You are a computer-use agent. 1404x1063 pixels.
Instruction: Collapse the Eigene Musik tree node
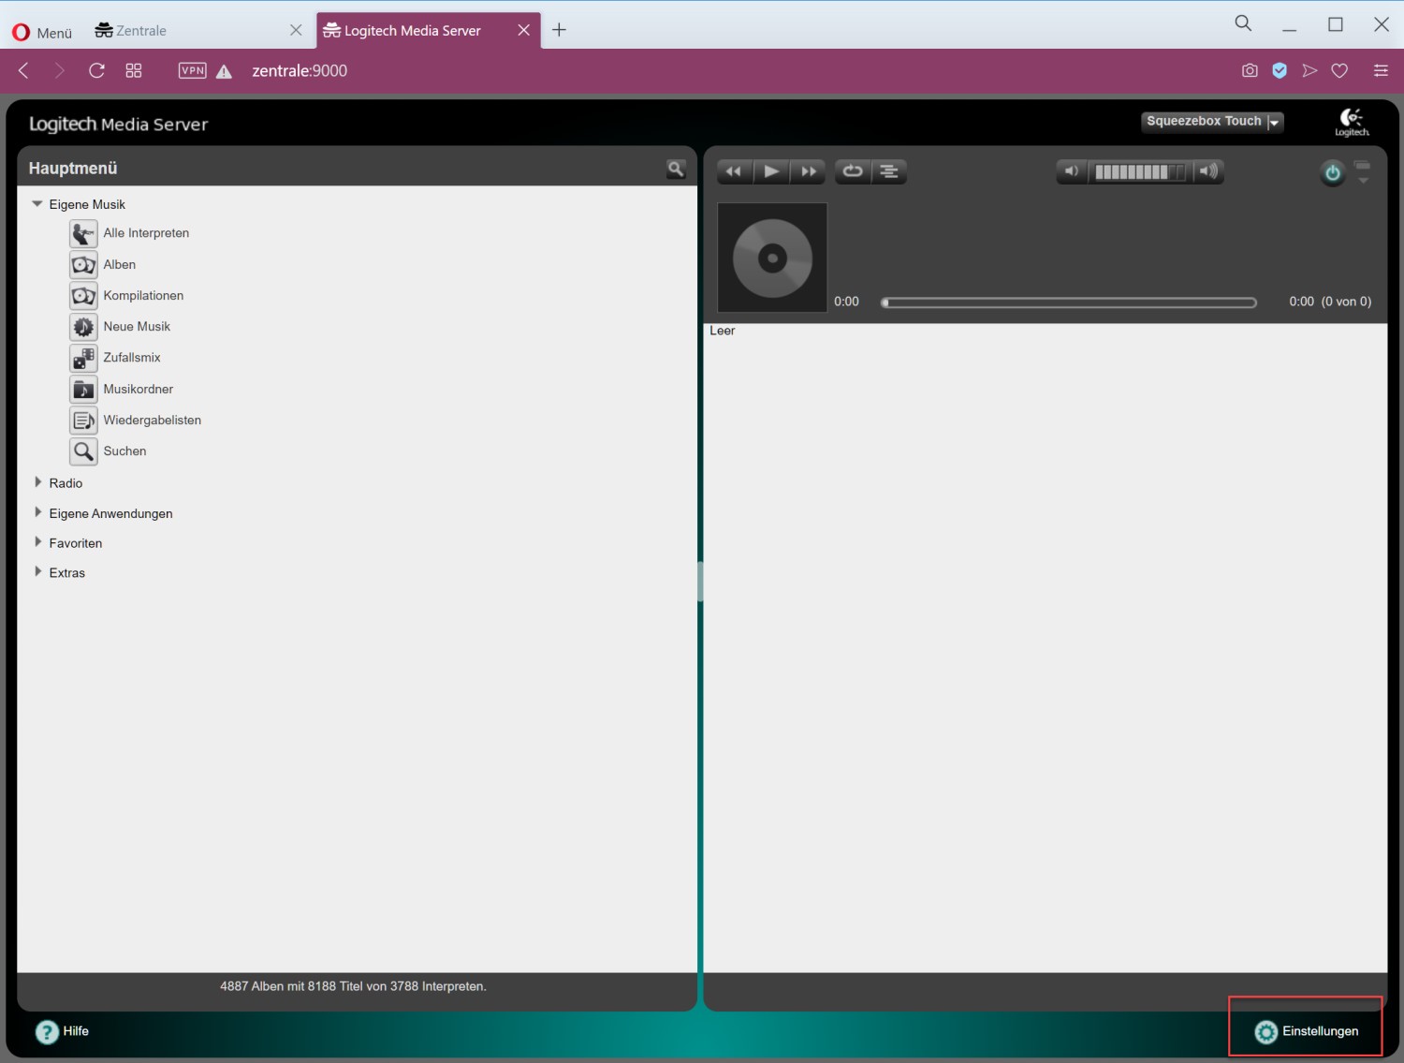pos(37,203)
